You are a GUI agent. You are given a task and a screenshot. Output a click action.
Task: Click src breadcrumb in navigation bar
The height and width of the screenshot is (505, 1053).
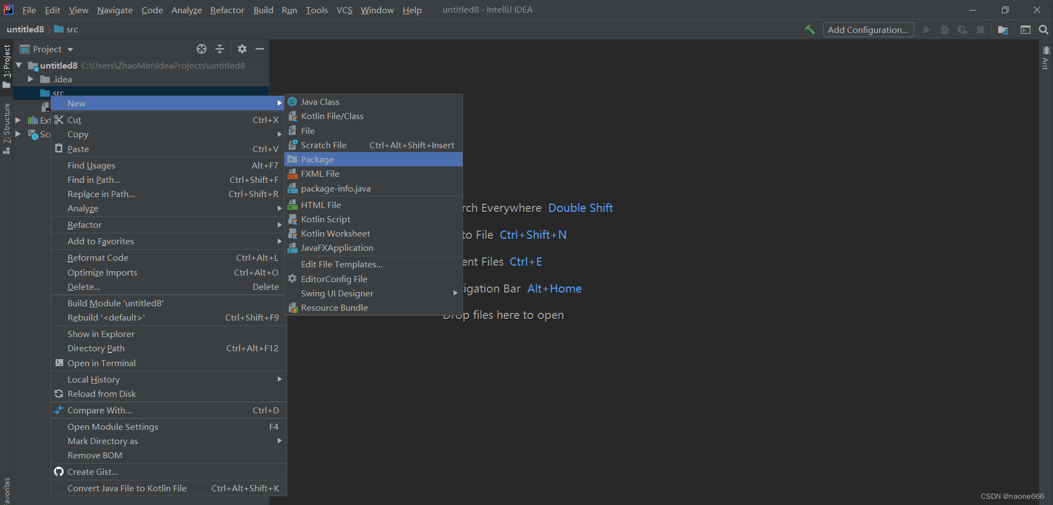[x=66, y=29]
